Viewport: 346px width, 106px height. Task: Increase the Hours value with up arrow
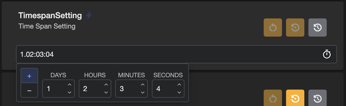pos(106,85)
